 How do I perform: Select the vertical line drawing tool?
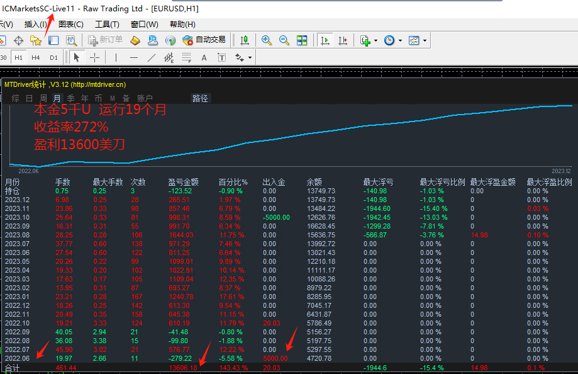[116, 57]
